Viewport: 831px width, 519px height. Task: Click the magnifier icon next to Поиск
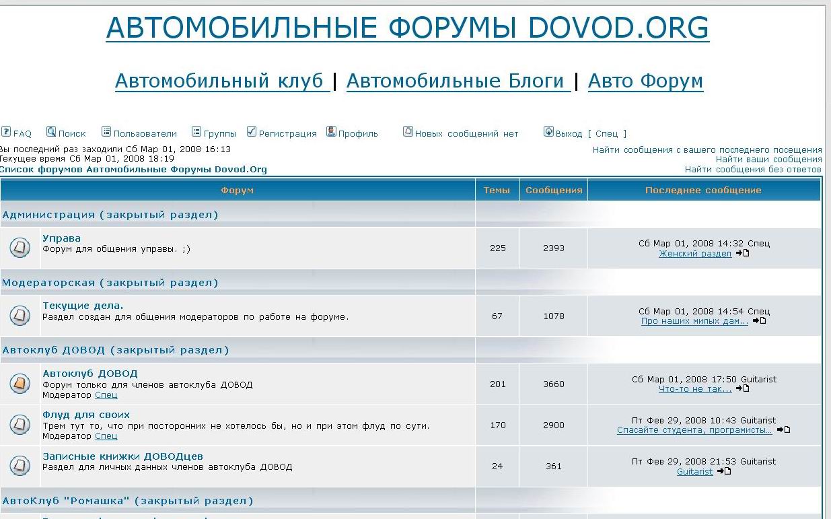[51, 132]
